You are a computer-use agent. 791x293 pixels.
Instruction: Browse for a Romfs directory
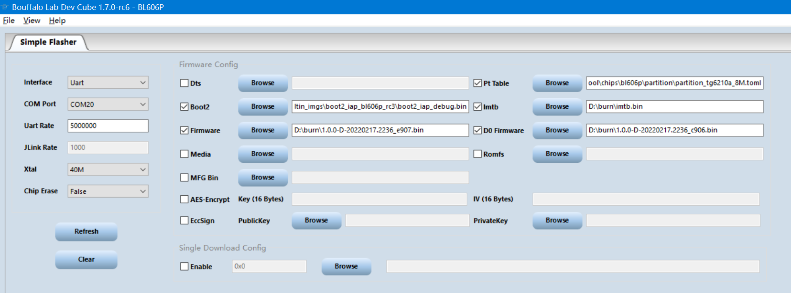[557, 154]
